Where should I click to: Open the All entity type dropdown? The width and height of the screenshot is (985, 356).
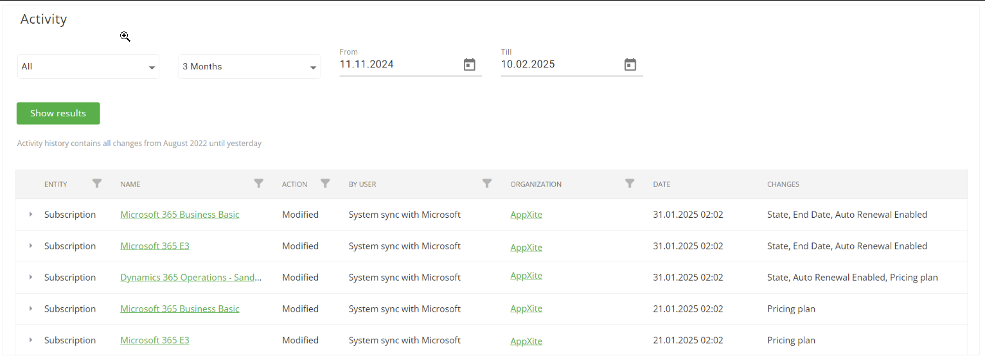point(88,67)
